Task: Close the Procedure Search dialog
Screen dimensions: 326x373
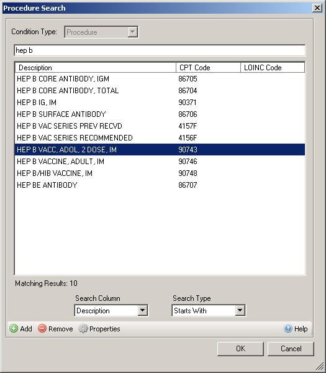Action: (x=317, y=8)
